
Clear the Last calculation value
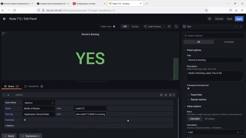238,132
